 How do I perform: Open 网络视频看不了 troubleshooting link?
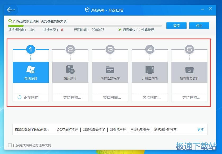tap(94, 129)
